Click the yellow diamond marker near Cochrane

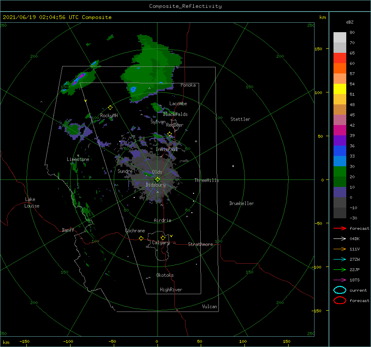tap(141, 238)
